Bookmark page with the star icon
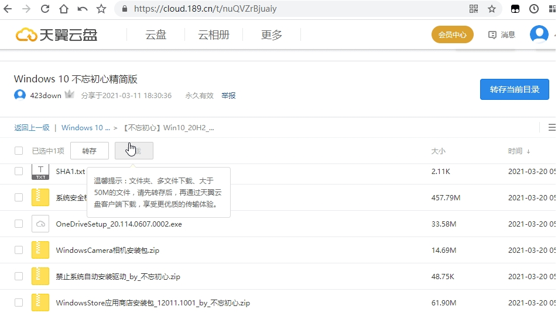Screen dimensions: 558x313 point(101,9)
